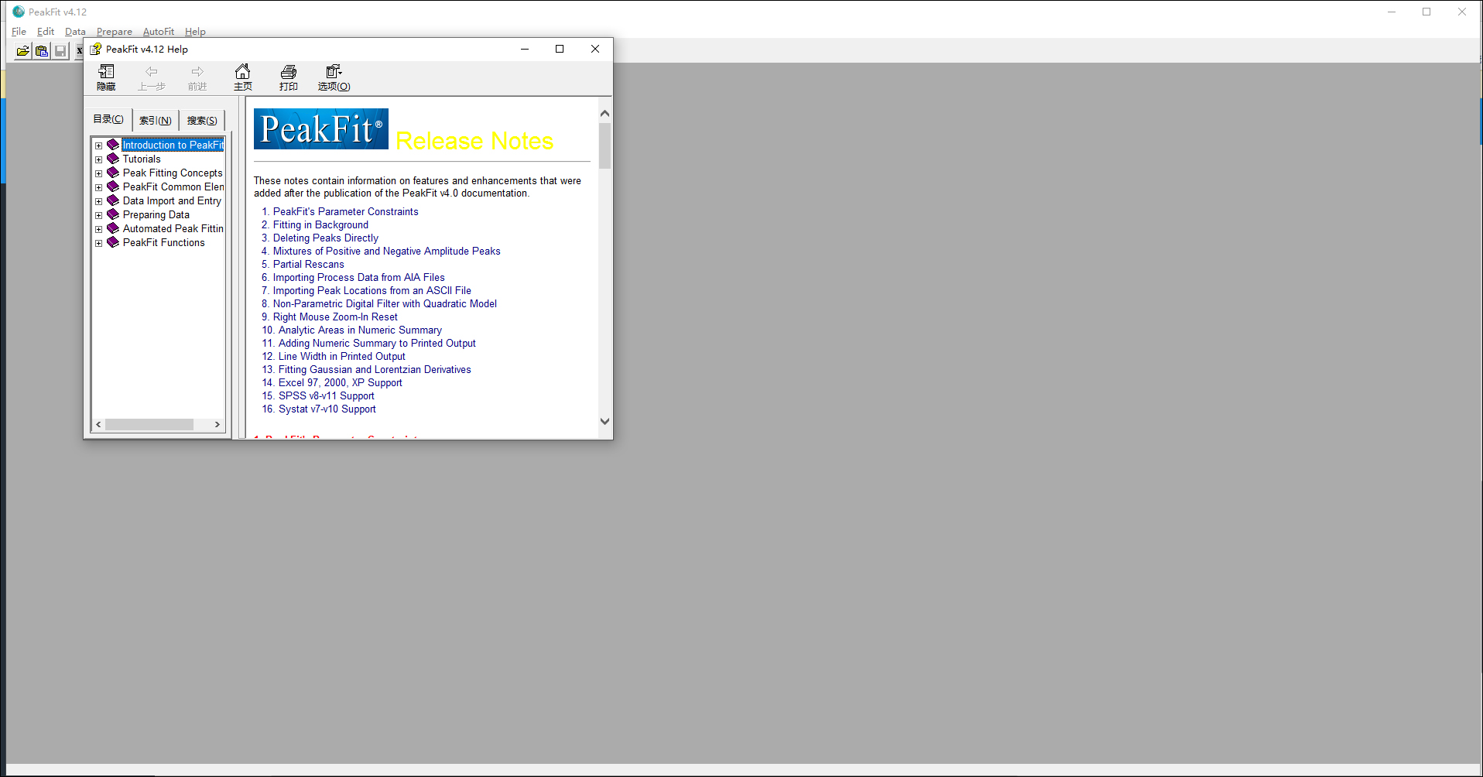Click the PeakFit app icon in title bar

pos(19,12)
